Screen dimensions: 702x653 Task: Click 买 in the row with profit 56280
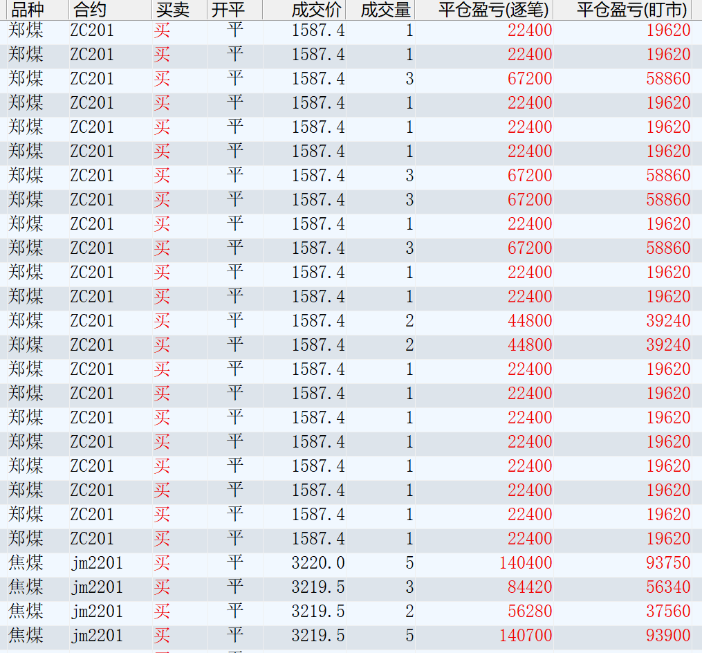coord(162,611)
